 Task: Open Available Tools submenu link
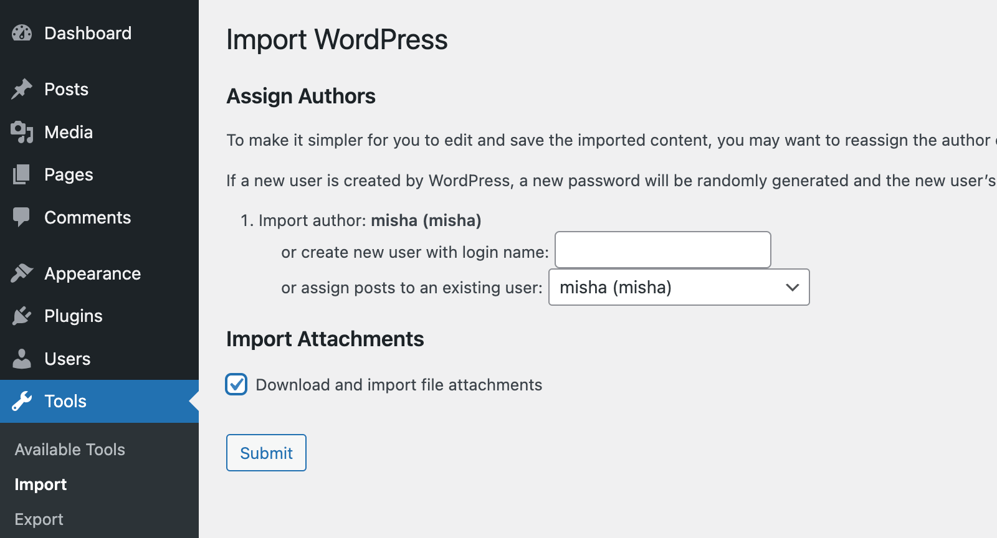(70, 450)
